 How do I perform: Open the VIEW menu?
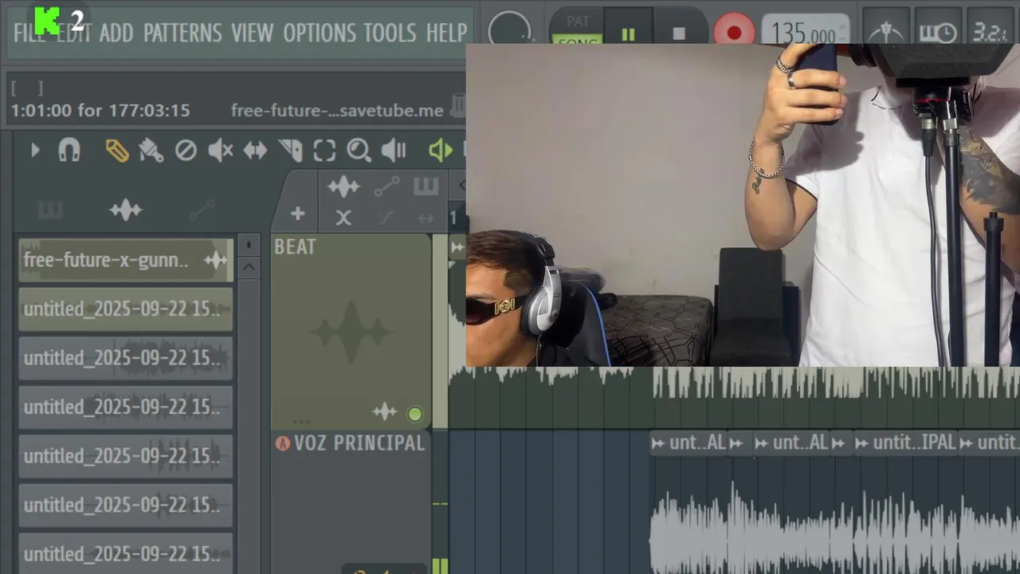[x=252, y=33]
